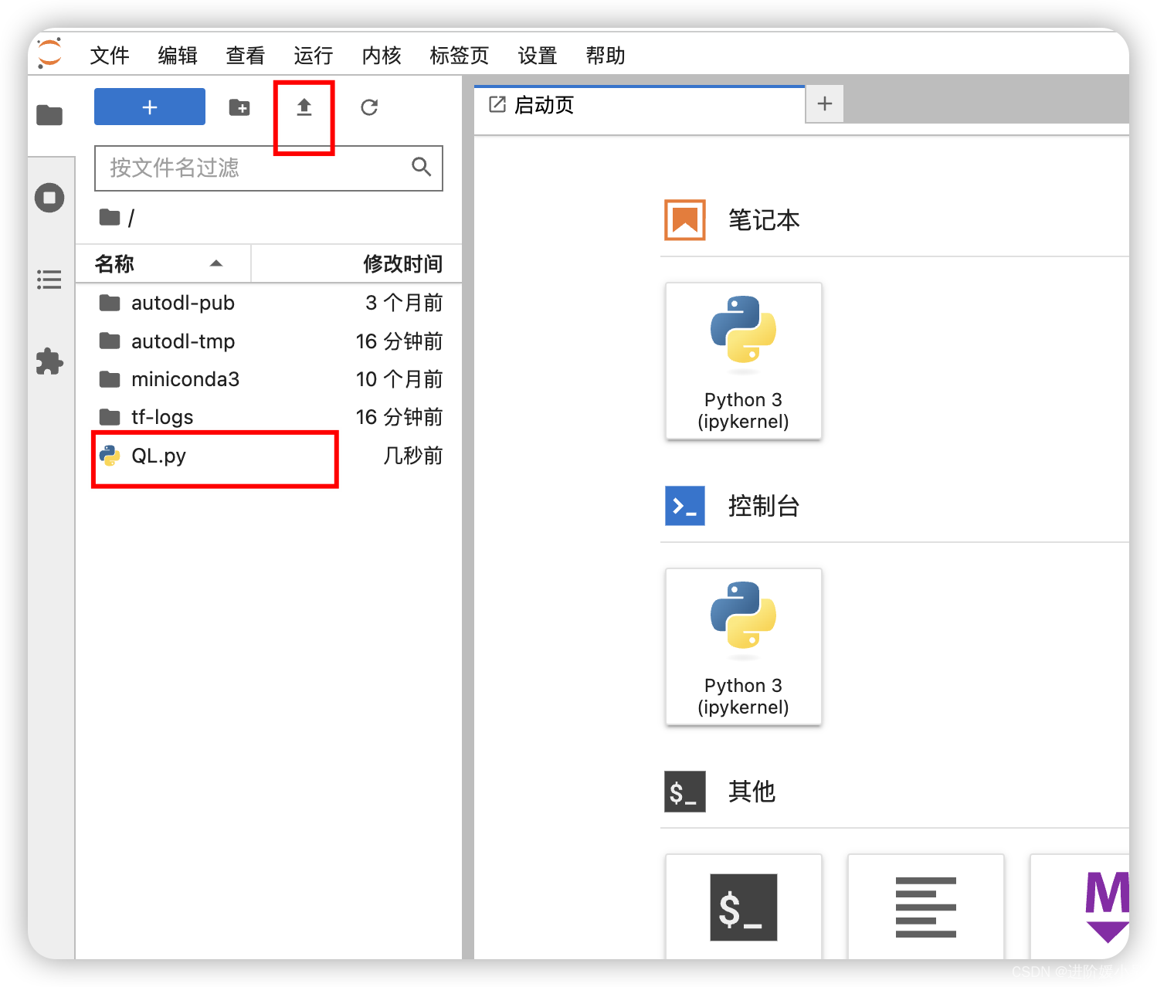The height and width of the screenshot is (987, 1157).
Task: Open the 内核 menu
Action: pos(382,56)
